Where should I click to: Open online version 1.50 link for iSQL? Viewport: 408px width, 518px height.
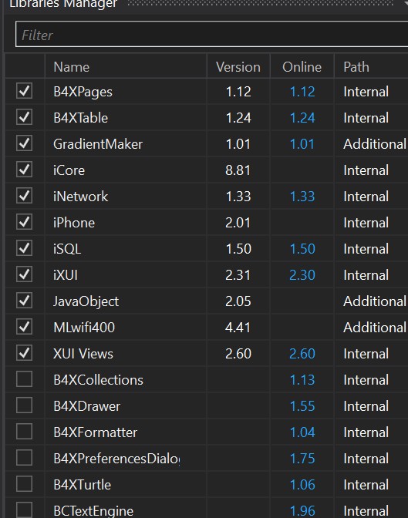coord(302,249)
